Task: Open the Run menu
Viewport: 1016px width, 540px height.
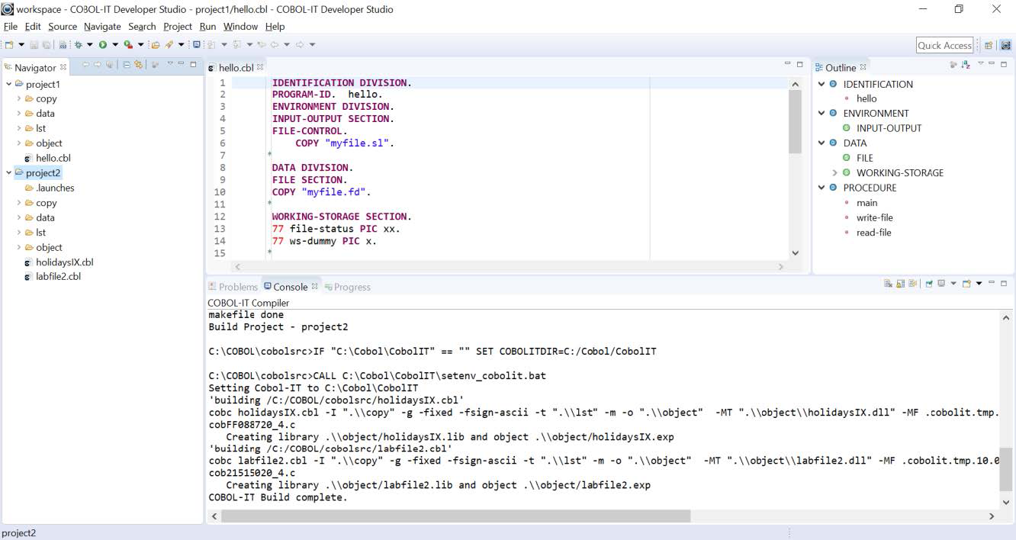Action: [x=207, y=26]
